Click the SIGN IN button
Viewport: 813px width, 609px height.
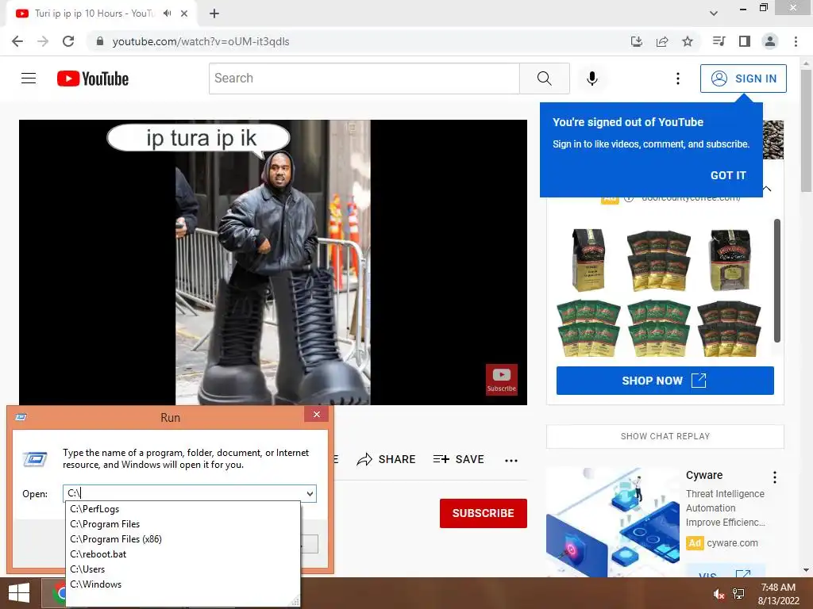[x=743, y=79]
